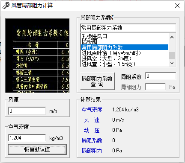This screenshot has width=185, height=163.
Task: Click the listbox scroll up arrow
Action: (x=172, y=37)
